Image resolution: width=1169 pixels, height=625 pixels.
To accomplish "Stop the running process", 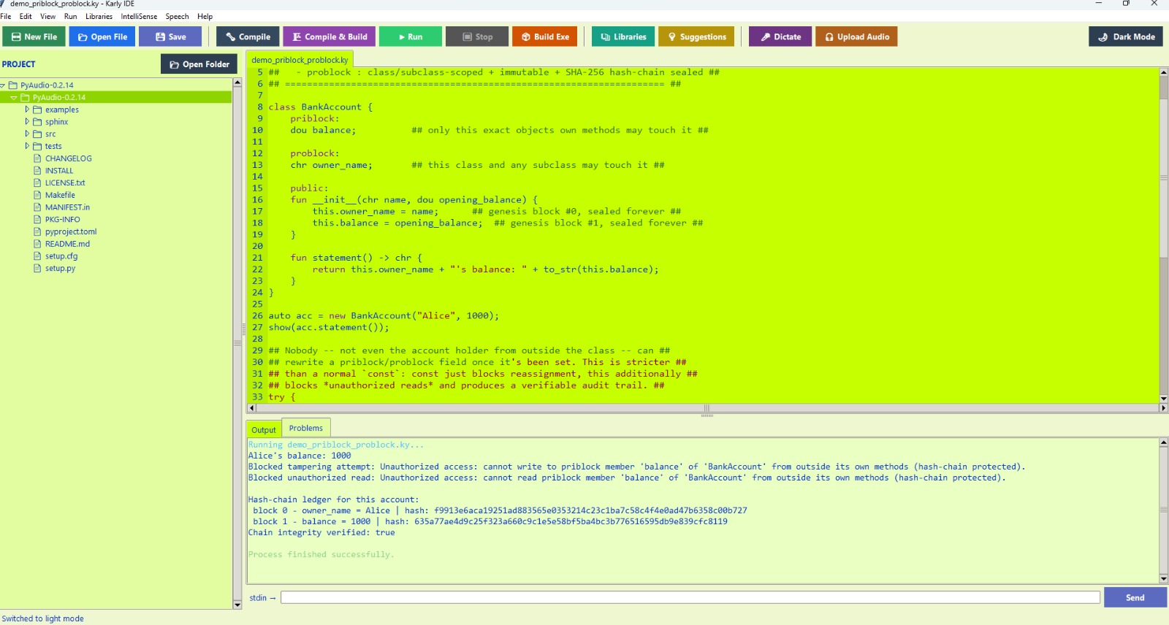I will (477, 37).
